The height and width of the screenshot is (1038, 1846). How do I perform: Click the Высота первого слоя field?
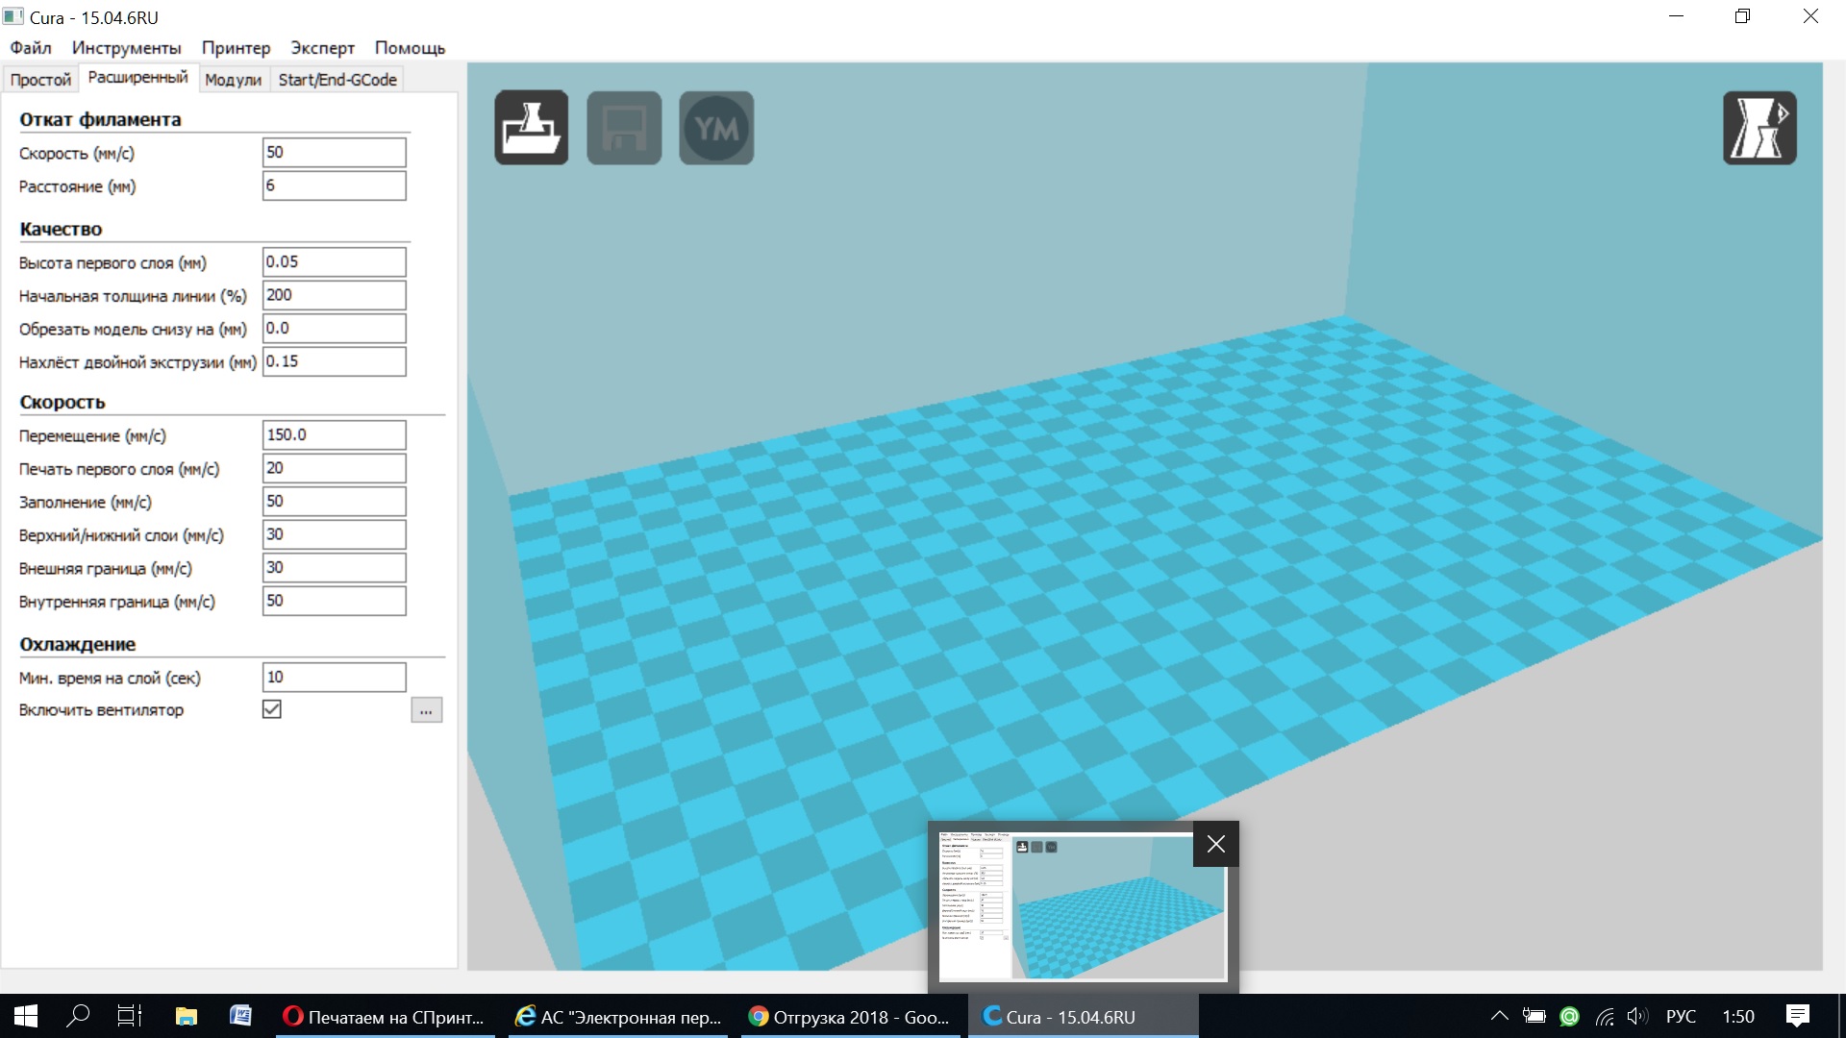(x=334, y=262)
